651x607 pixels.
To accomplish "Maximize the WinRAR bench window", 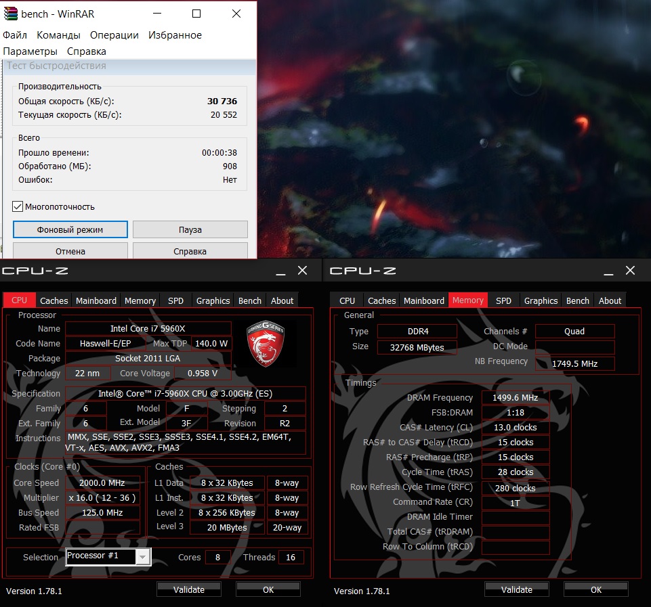I will tap(196, 14).
